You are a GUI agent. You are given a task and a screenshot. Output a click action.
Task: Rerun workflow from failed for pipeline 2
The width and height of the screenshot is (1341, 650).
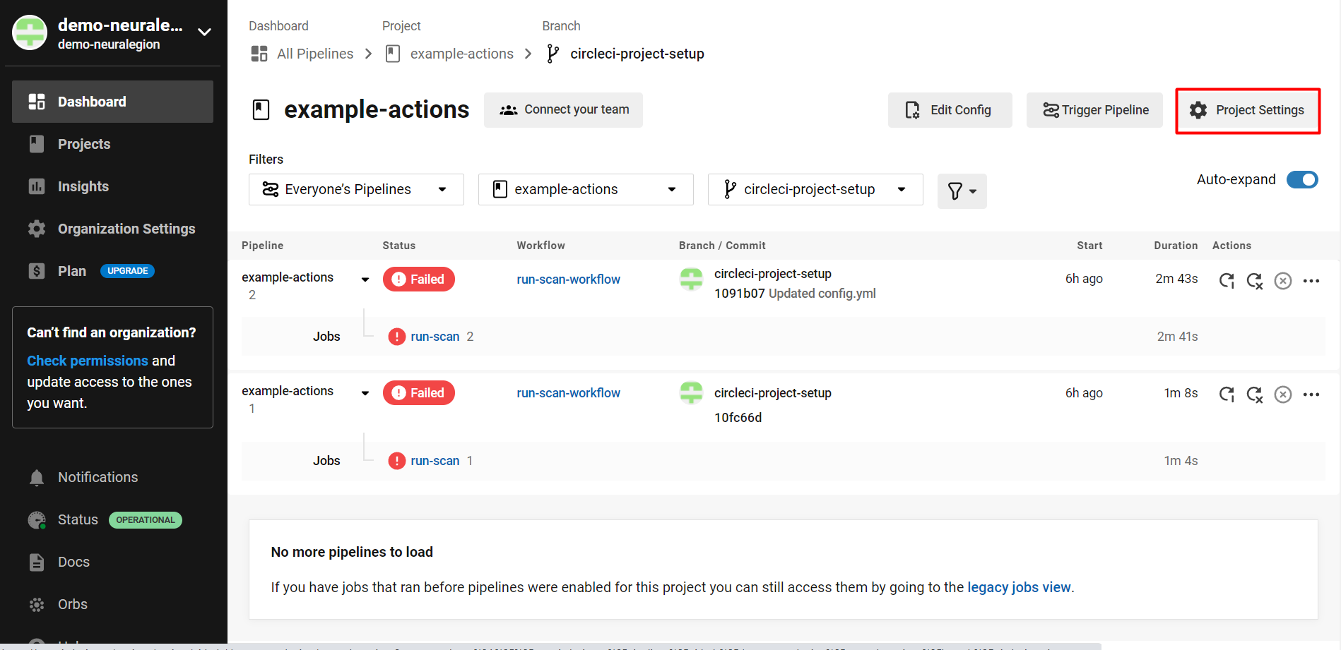pos(1255,281)
